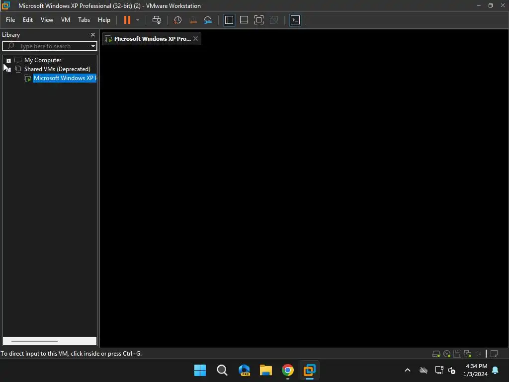Click the greyed device icon after the network adapter
Image resolution: width=509 pixels, height=382 pixels.
(x=478, y=354)
